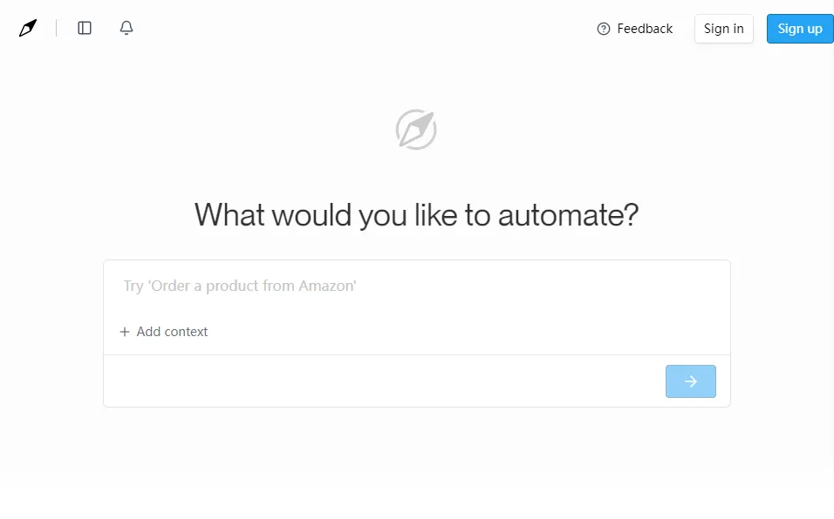Screen dimensions: 834x519
Task: Click the plus icon beside Add context
Action: point(125,332)
